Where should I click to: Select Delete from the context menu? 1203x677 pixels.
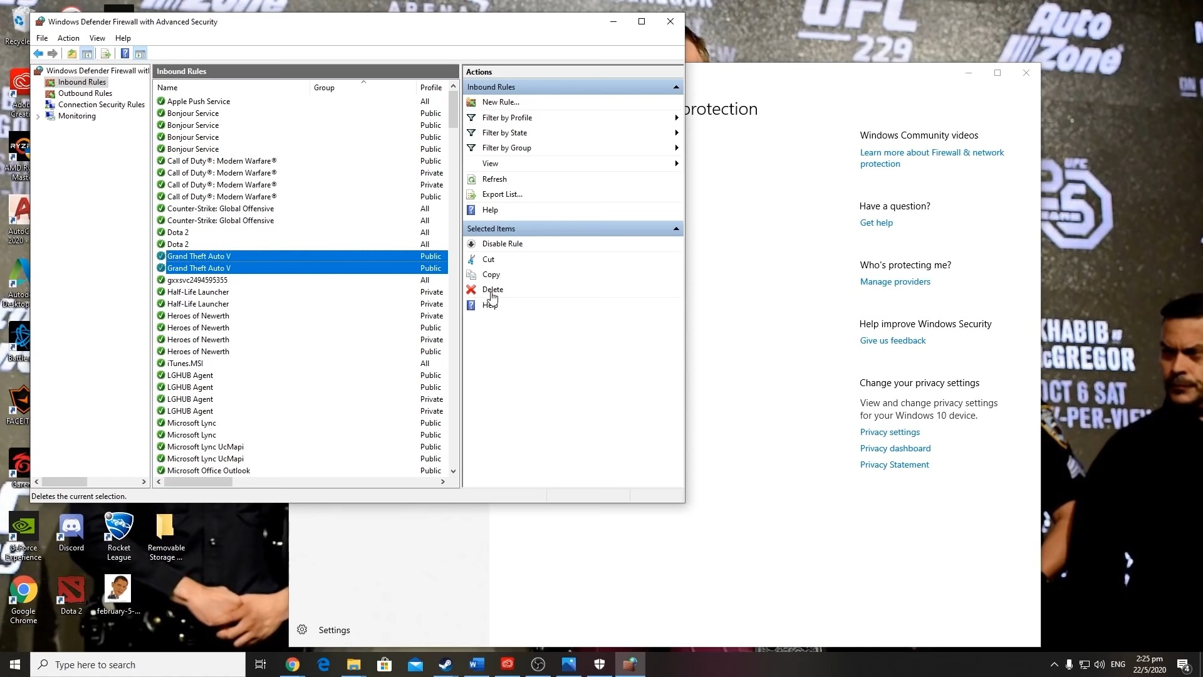coord(492,290)
